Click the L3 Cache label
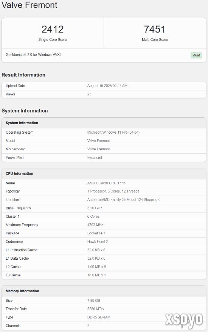This screenshot has height=332, width=208. [13, 275]
